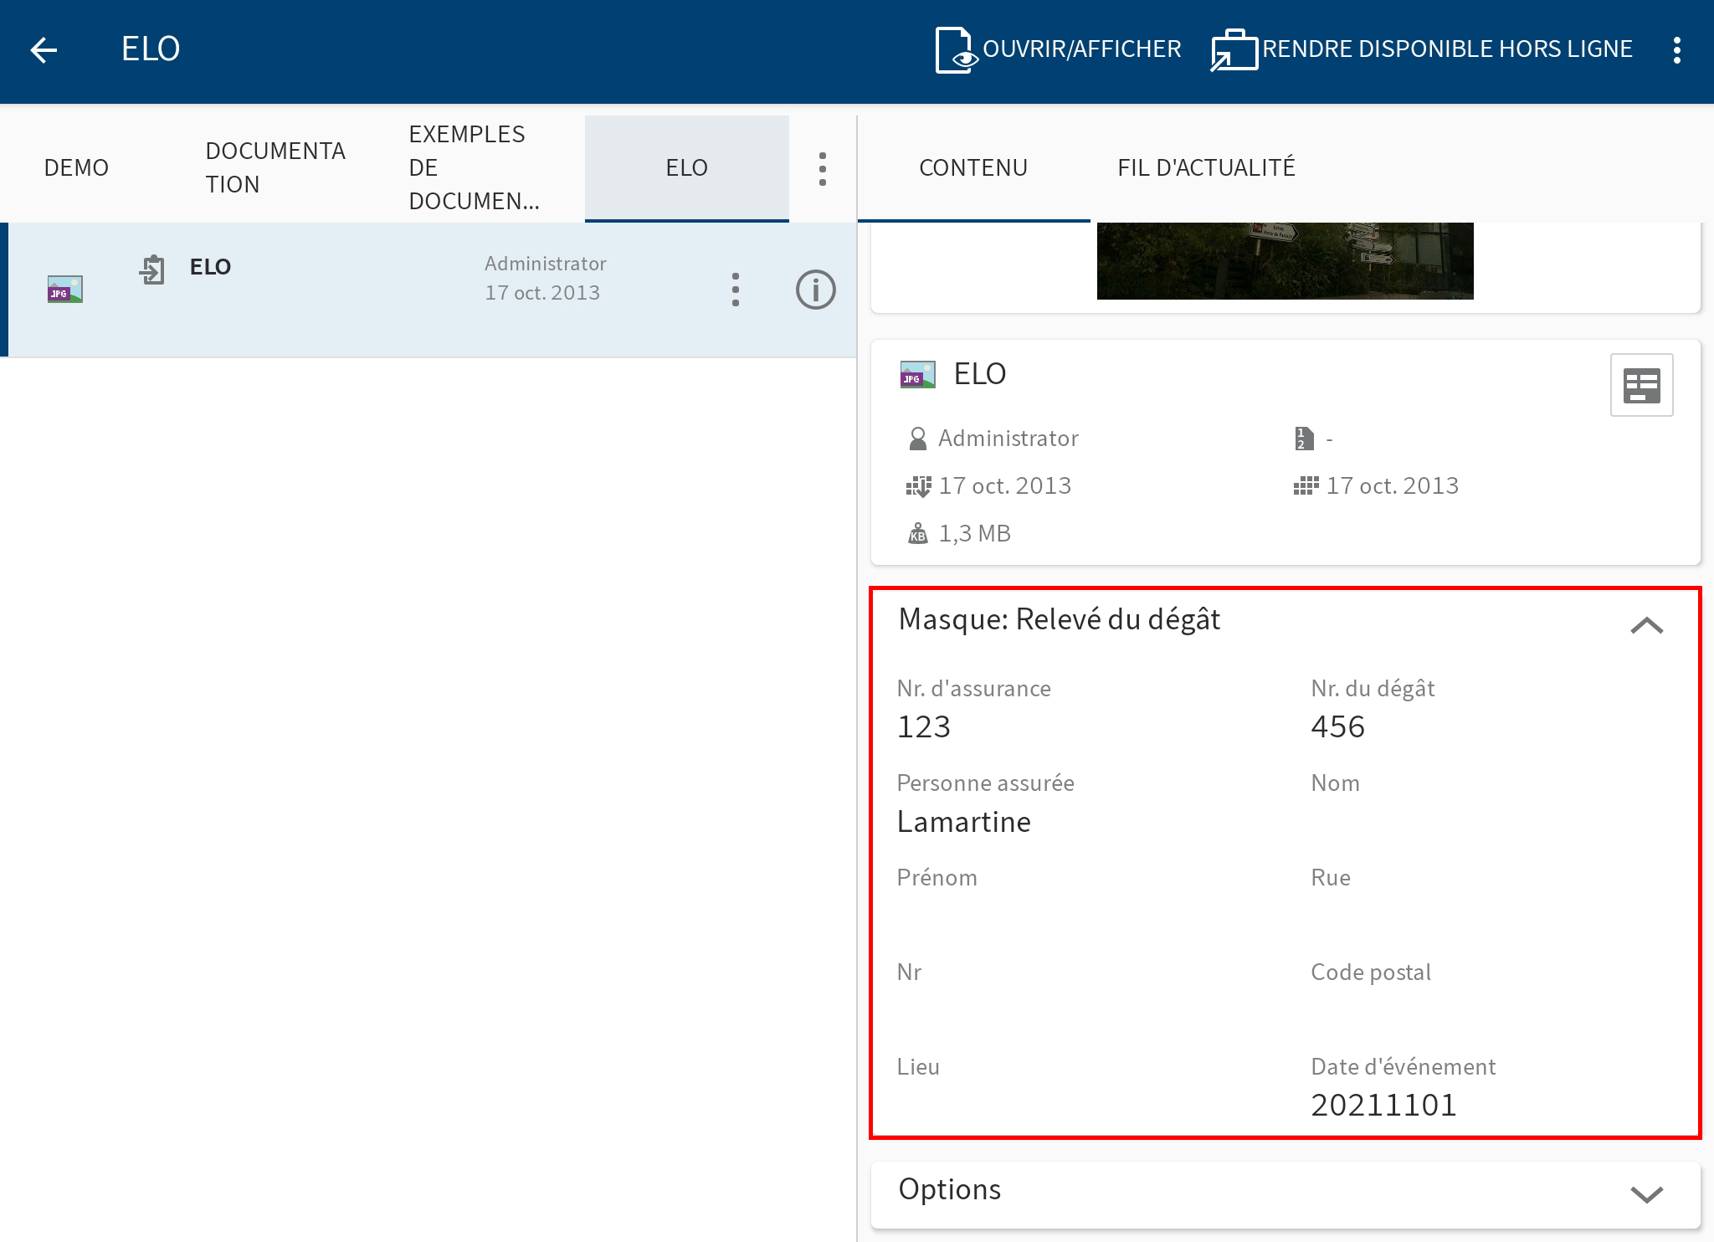This screenshot has width=1714, height=1242.
Task: Click the check-out icon beside ELO entry
Action: point(152,269)
